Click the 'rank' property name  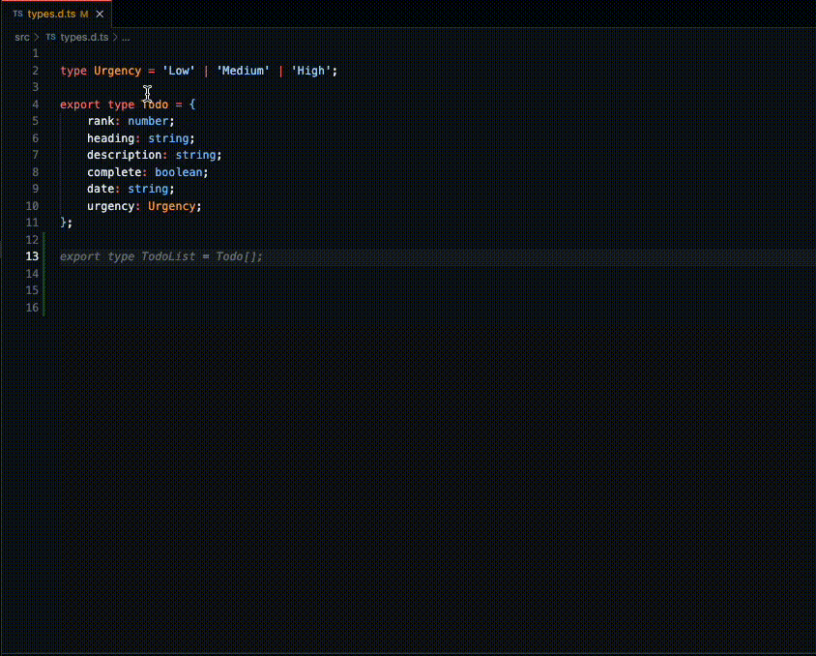(101, 121)
